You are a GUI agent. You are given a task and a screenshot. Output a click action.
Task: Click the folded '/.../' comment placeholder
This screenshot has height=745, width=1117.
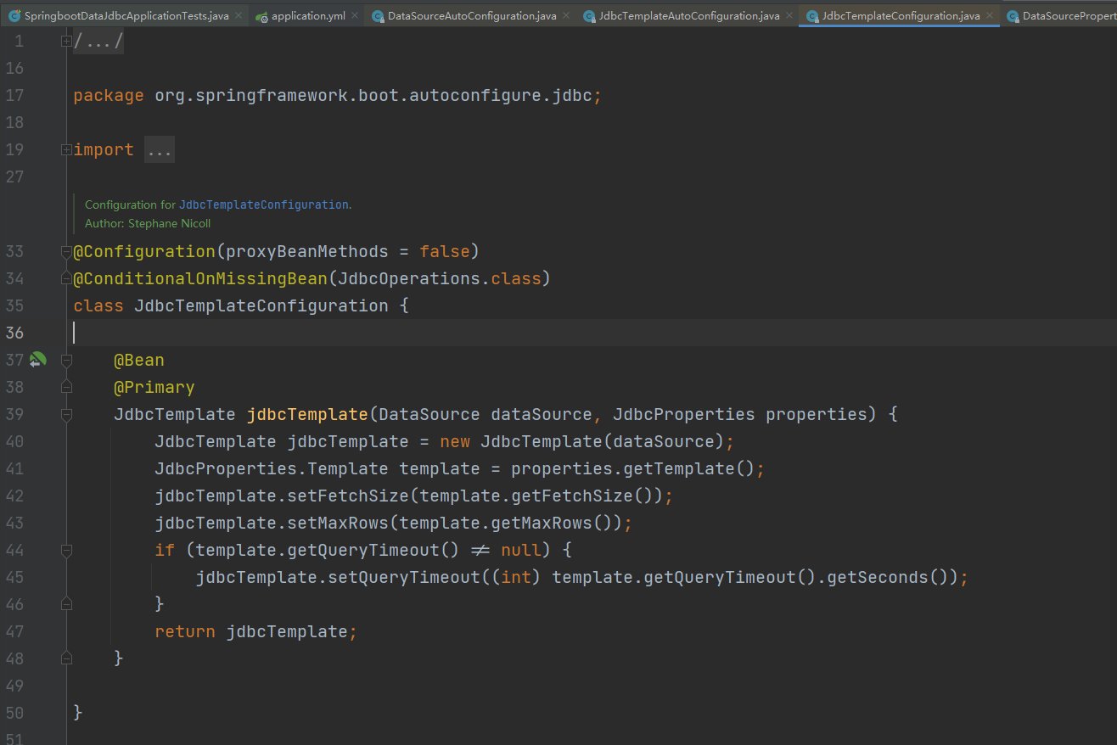pos(98,41)
